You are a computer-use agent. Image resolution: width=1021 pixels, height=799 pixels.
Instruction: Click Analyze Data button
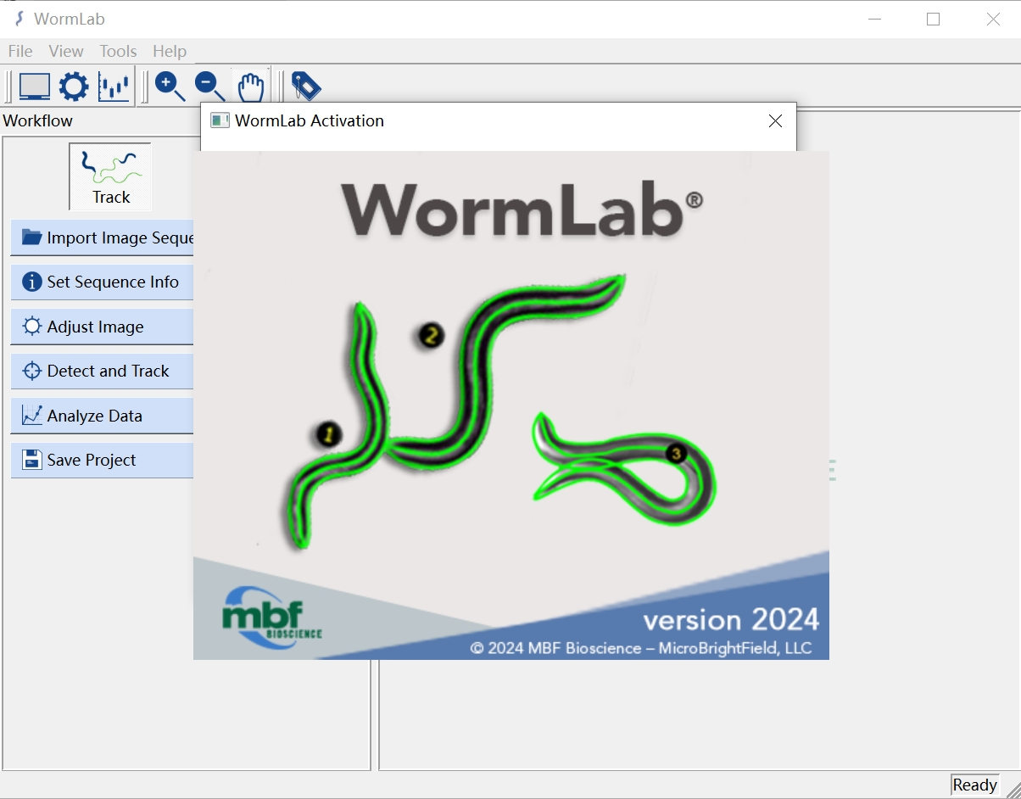point(102,416)
